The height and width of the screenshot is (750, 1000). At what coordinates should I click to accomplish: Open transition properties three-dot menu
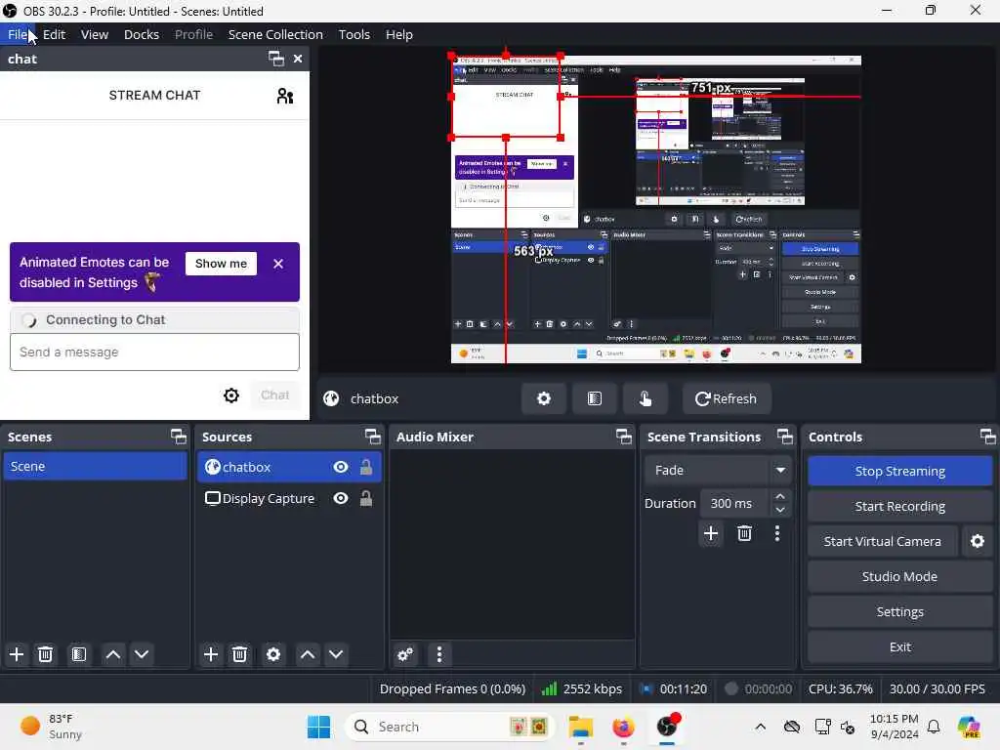(x=776, y=533)
